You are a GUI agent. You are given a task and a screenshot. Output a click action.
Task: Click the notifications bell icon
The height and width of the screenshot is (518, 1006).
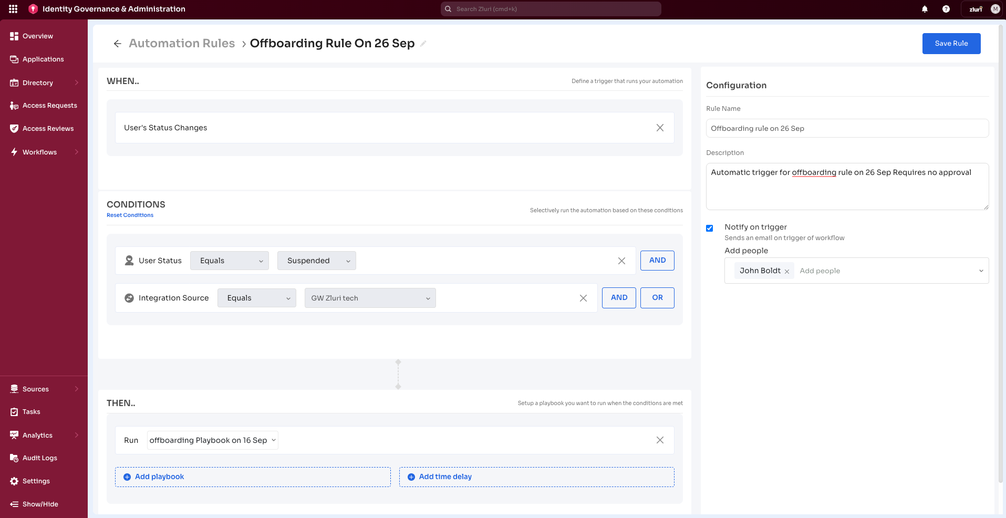pyautogui.click(x=925, y=9)
